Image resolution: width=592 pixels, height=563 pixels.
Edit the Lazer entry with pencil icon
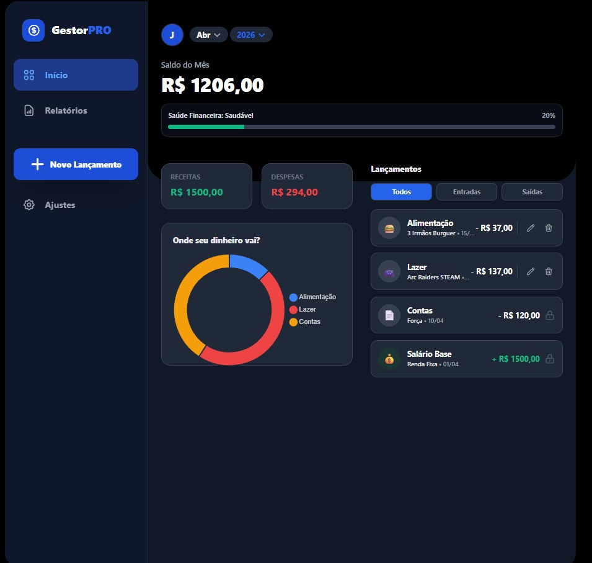click(x=531, y=271)
